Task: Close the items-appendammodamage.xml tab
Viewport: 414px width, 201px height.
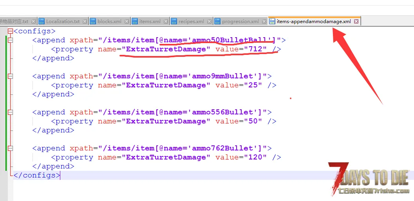Action: tap(356, 22)
